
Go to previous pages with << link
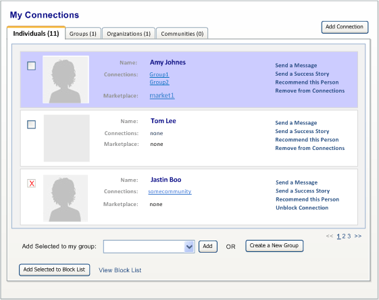330,236
